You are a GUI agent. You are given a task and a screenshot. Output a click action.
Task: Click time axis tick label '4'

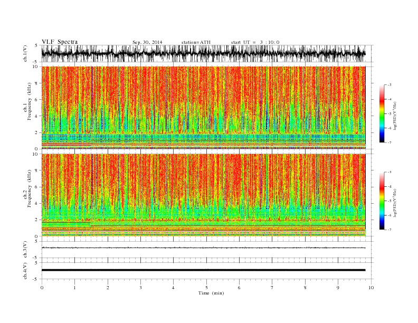coord(174,288)
